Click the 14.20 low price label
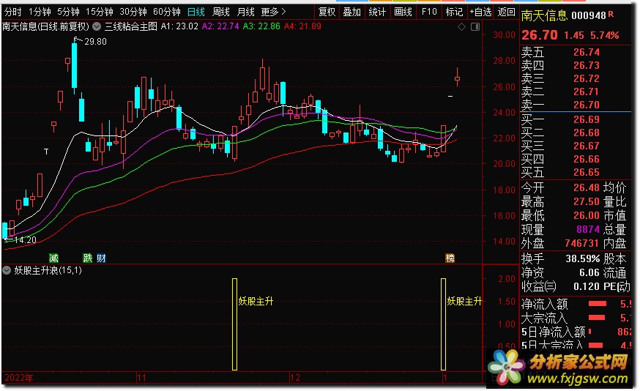 pos(25,240)
